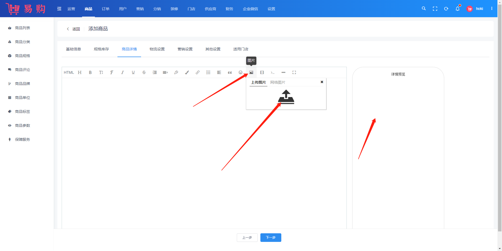Toggle underline text style
This screenshot has width=502, height=251.
(133, 72)
